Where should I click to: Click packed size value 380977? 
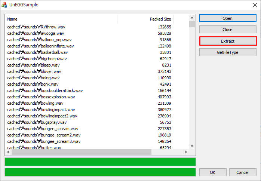tap(165, 110)
